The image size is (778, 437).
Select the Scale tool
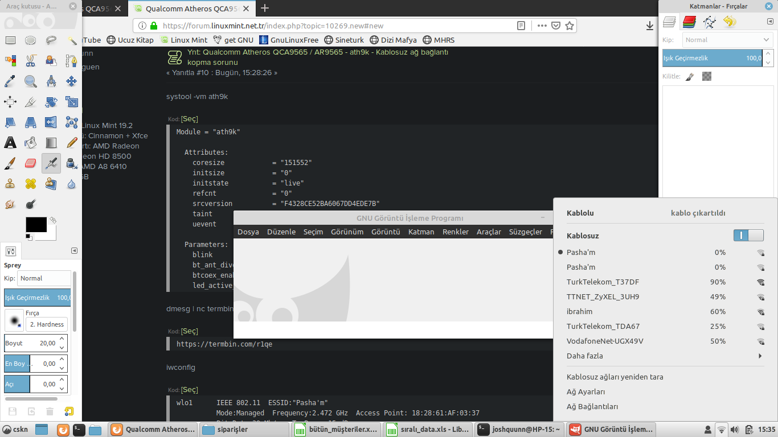coord(72,102)
